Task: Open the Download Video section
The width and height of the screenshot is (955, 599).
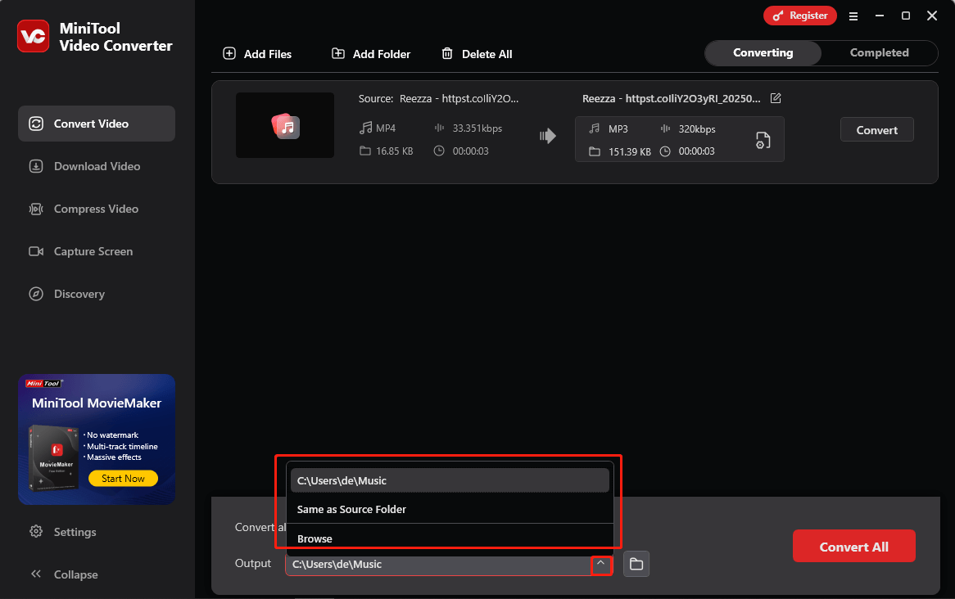Action: click(96, 166)
